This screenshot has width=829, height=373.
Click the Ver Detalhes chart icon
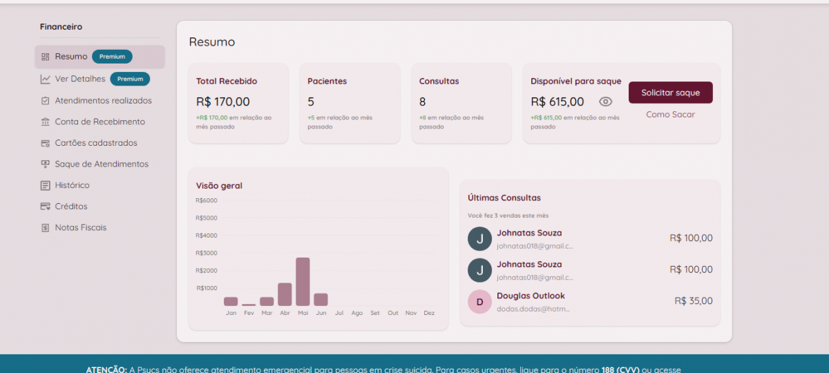pyautogui.click(x=45, y=79)
